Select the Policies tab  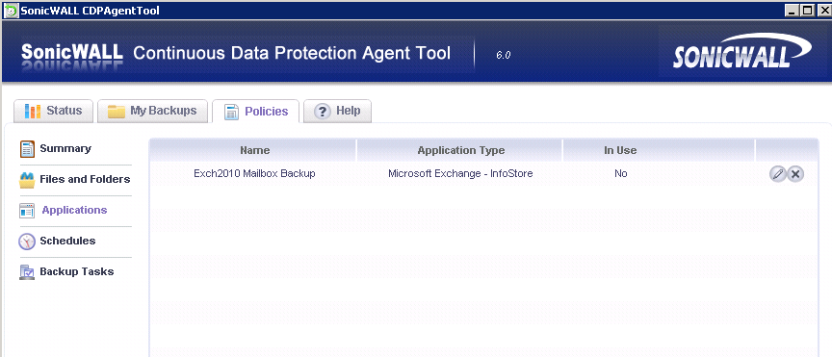256,112
